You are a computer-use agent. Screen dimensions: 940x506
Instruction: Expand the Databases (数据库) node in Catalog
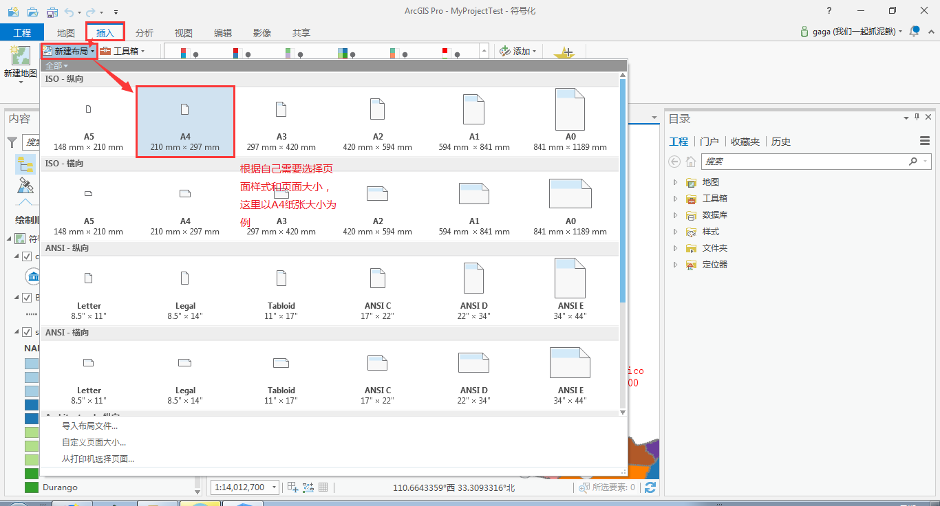pos(675,215)
